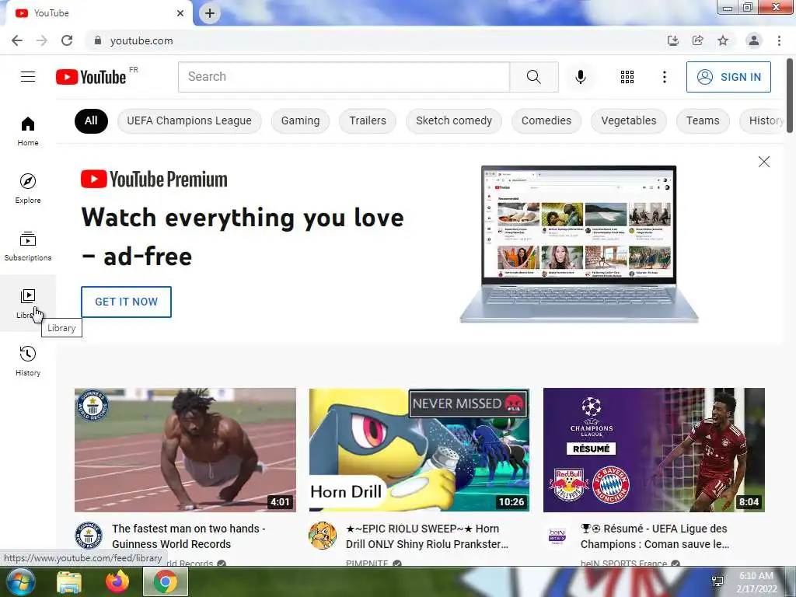Go forward in browser

(42, 40)
